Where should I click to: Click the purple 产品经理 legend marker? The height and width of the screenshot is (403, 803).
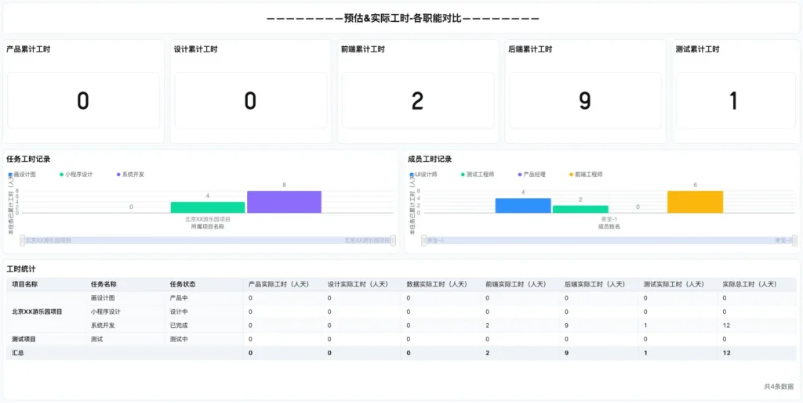click(521, 175)
